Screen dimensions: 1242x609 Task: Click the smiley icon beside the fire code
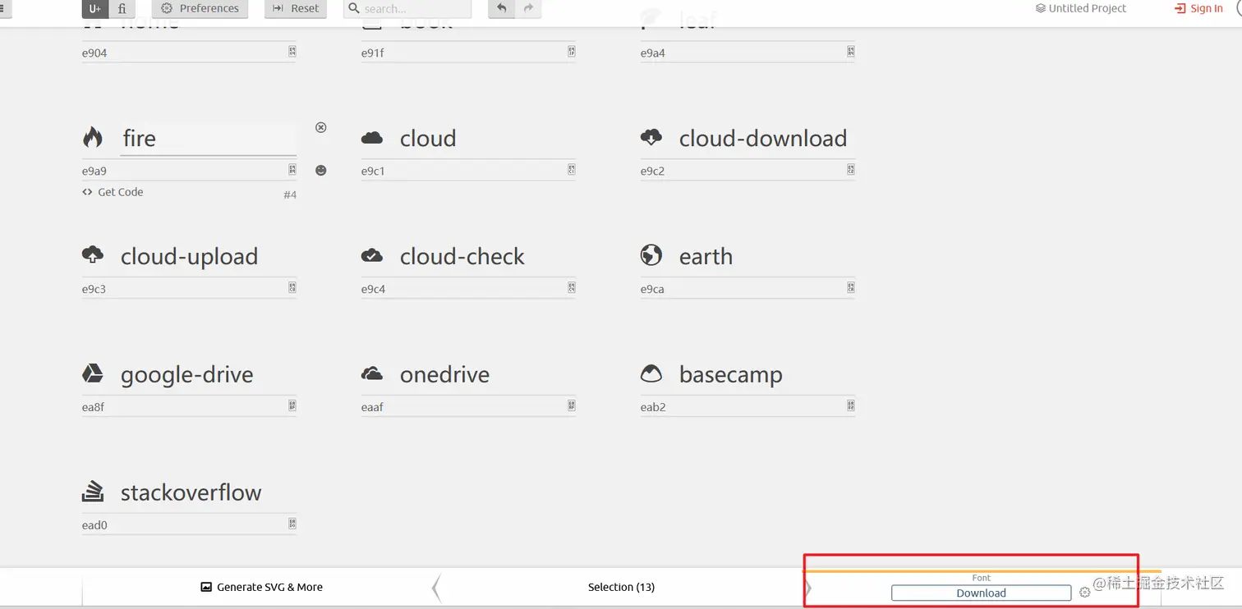(321, 170)
